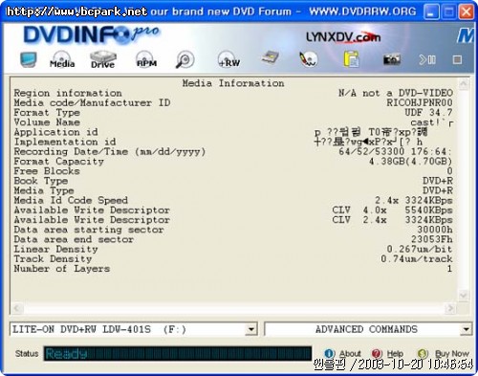Image resolution: width=478 pixels, height=376 pixels.
Task: Open the Drive information tool
Action: (102, 59)
